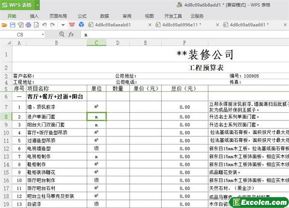Open the 开发工具 ribbon tab
Image resolution: width=289 pixels, height=208 pixels.
tap(173, 16)
